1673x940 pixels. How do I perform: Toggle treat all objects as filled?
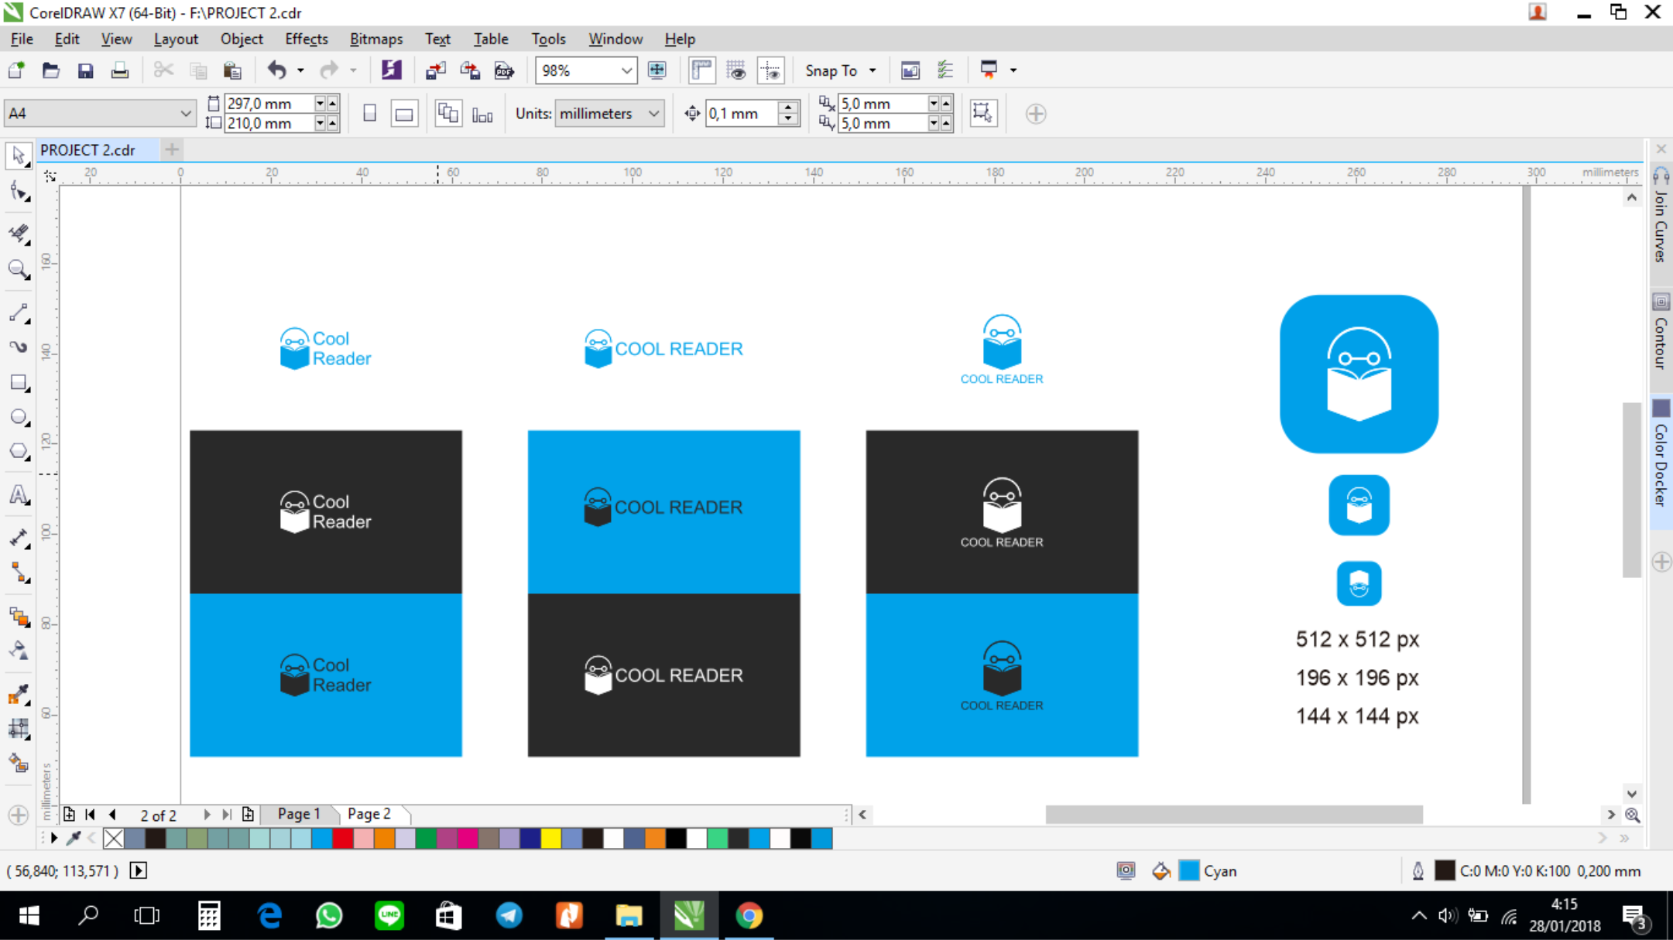(983, 113)
